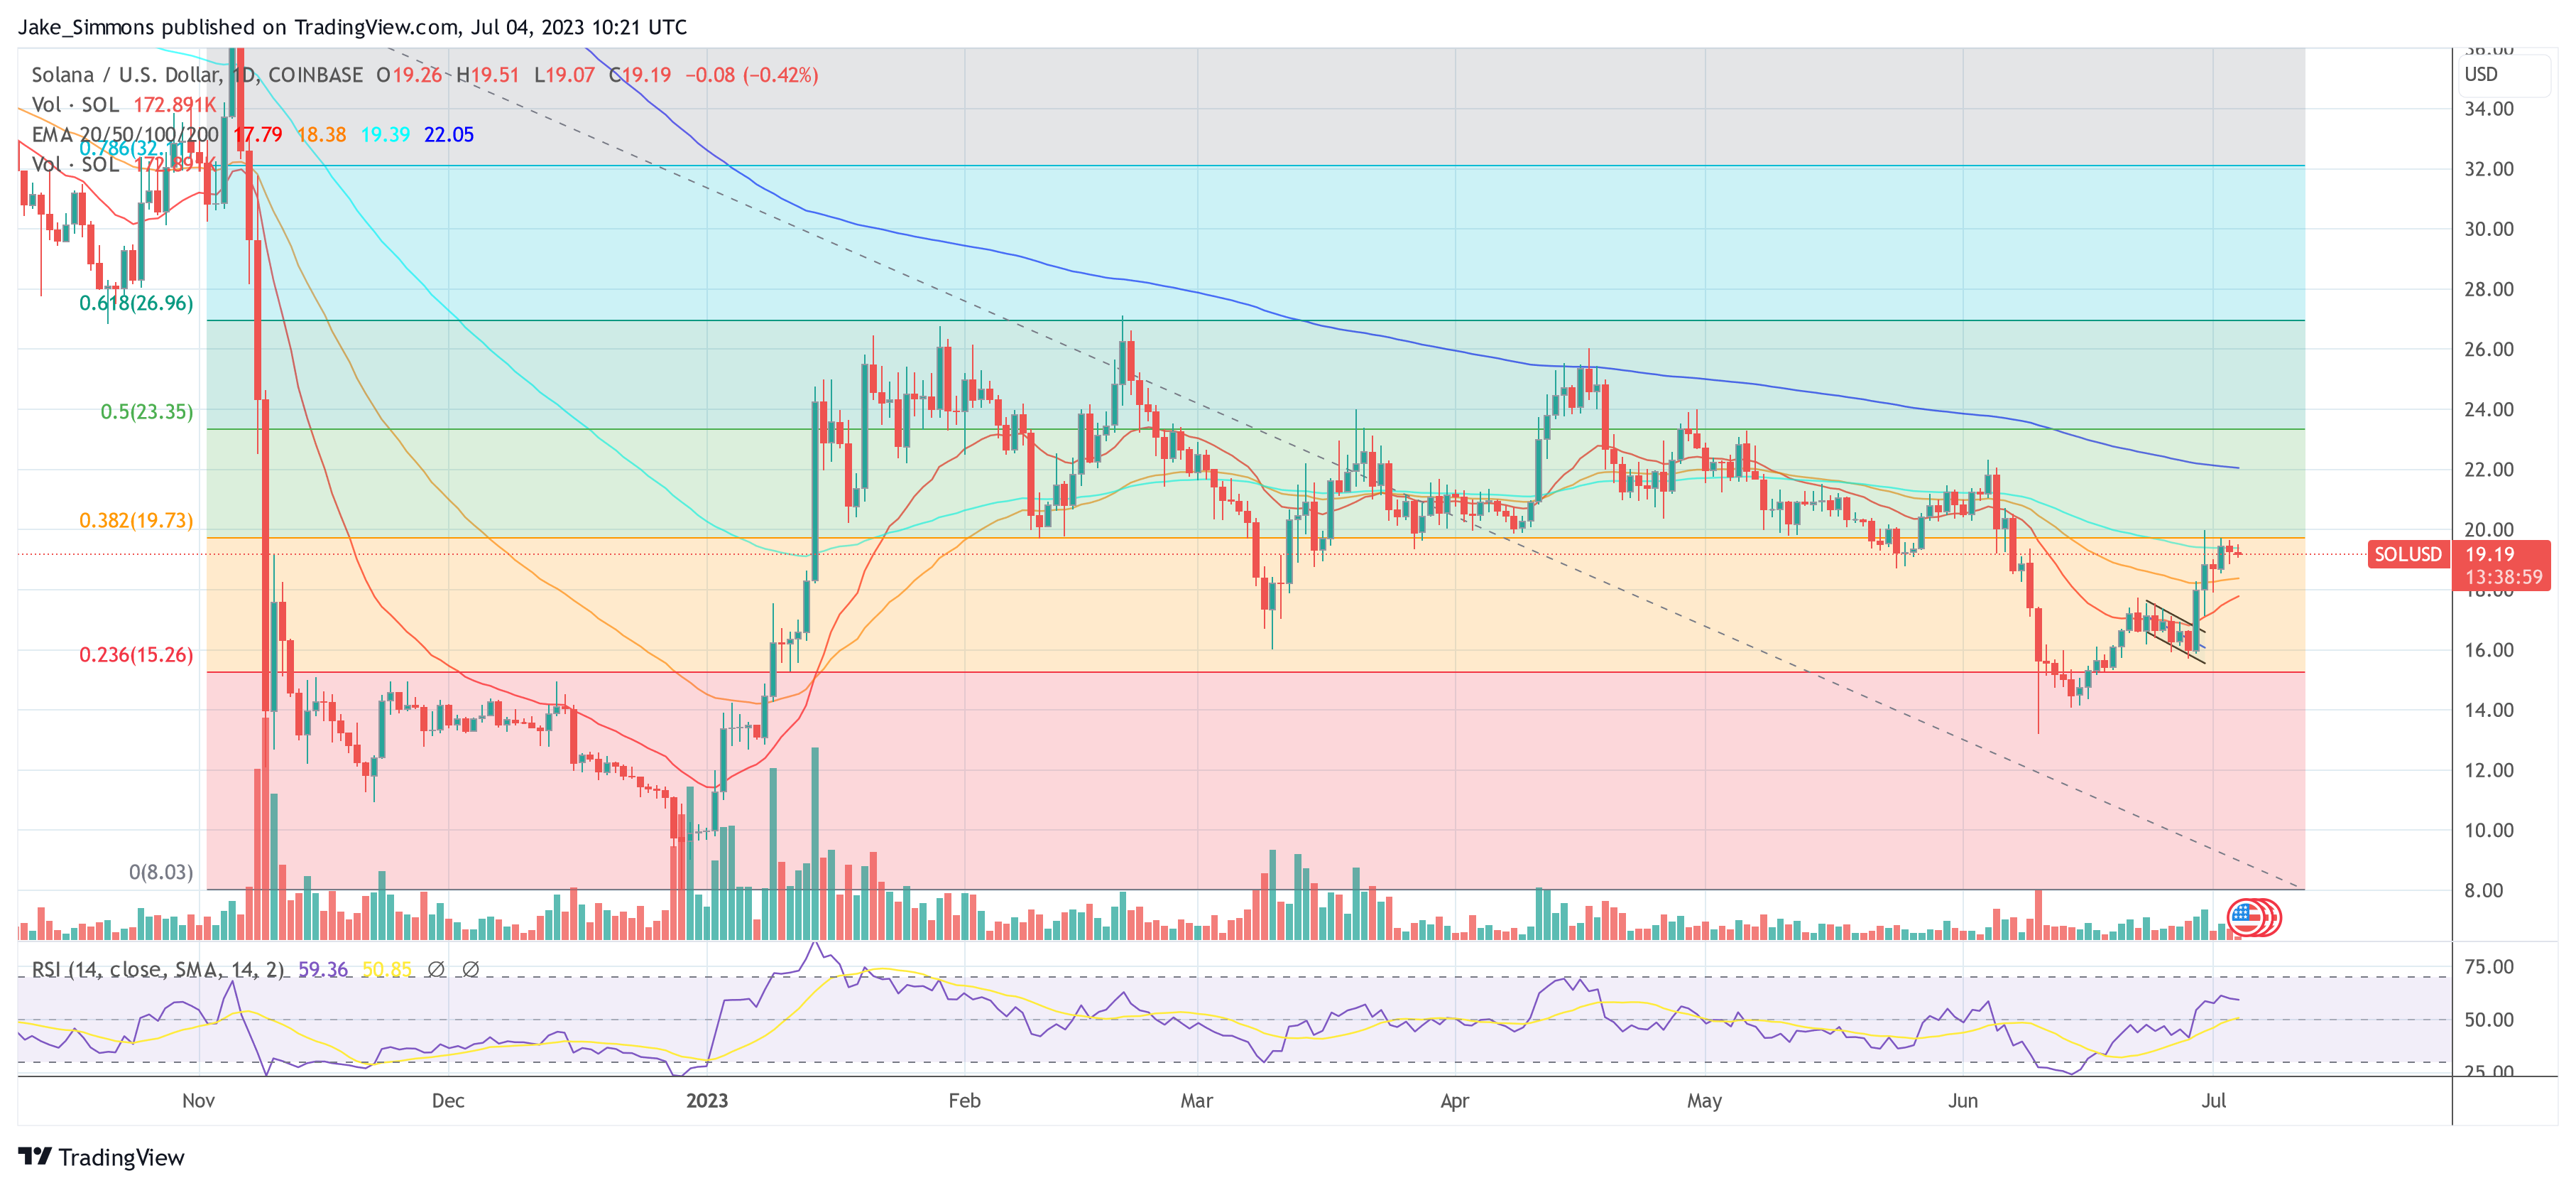Screen dimensions: 2576x1188
Task: Click the Jul label on time axis
Action: pos(2213,1100)
